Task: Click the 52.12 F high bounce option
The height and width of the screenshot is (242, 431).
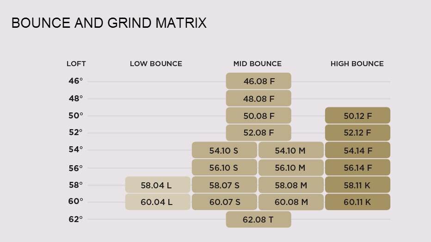Action: click(357, 133)
